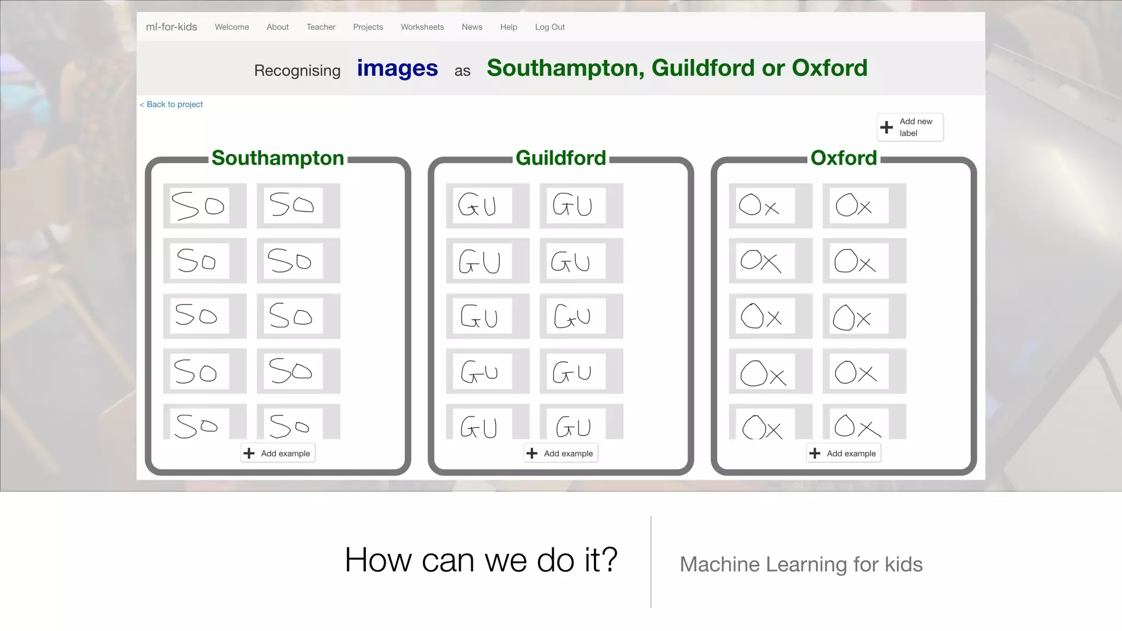The width and height of the screenshot is (1122, 631).
Task: Open the Projects page
Action: [368, 27]
